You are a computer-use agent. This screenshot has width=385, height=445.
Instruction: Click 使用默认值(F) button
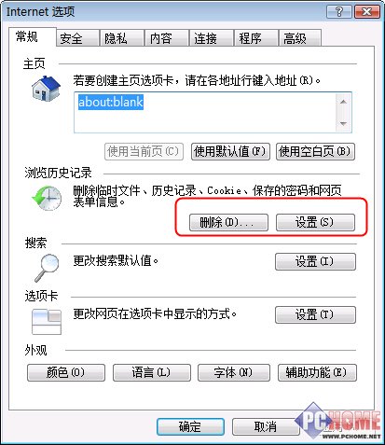point(230,151)
